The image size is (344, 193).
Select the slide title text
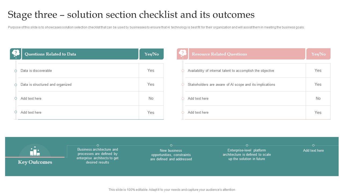(x=131, y=15)
